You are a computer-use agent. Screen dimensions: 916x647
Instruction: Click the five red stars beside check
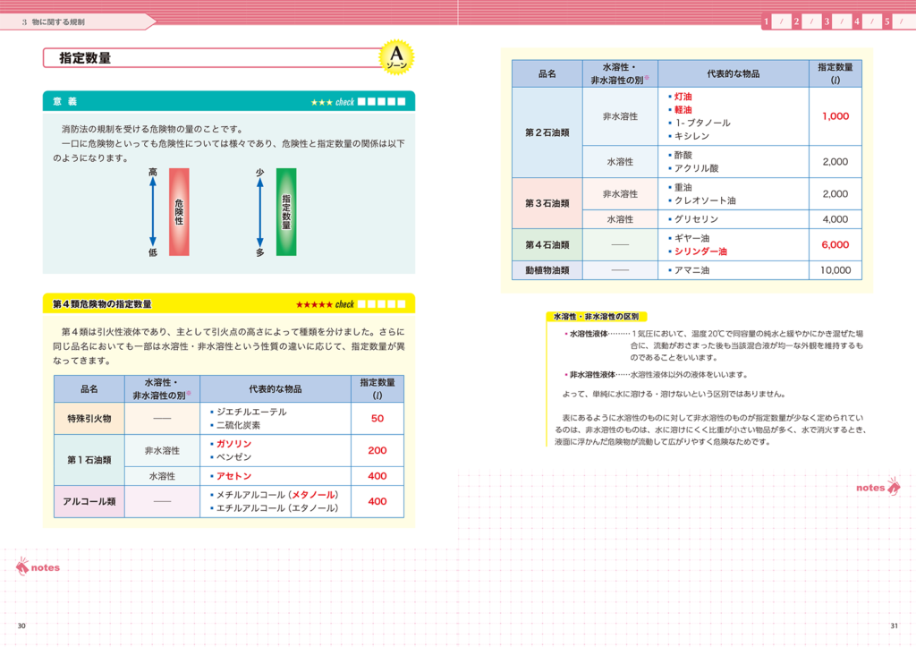[x=314, y=304]
